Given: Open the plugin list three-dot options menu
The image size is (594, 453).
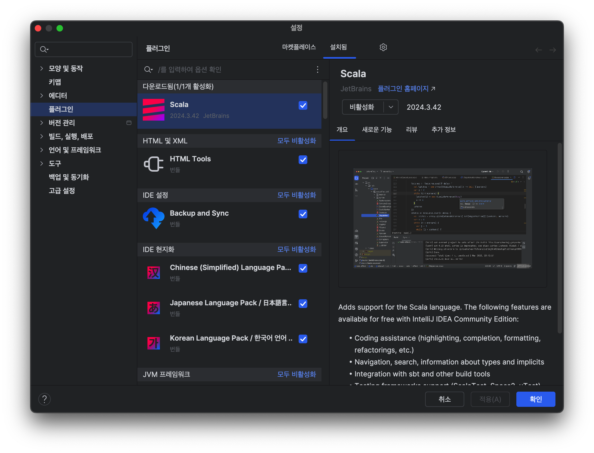Looking at the screenshot, I should coord(317,70).
